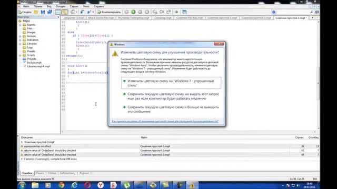The height and width of the screenshot is (189, 337).
Task: Expand the Experts folder in Navigator
Action: [20, 25]
